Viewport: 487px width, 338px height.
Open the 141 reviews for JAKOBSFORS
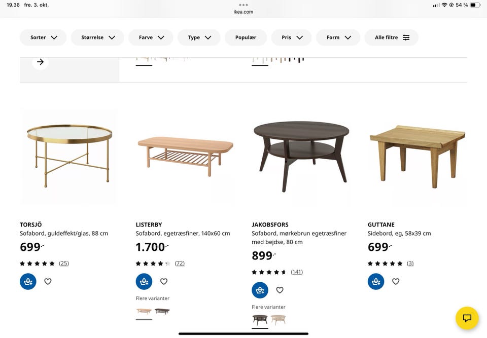[x=297, y=272]
